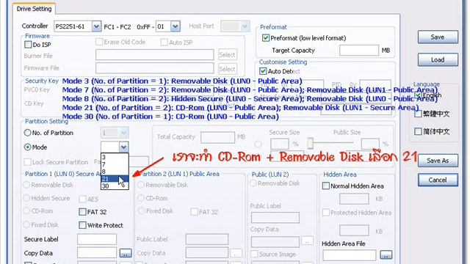Open the Host Port dropdown
470x264 pixels.
[x=245, y=26]
